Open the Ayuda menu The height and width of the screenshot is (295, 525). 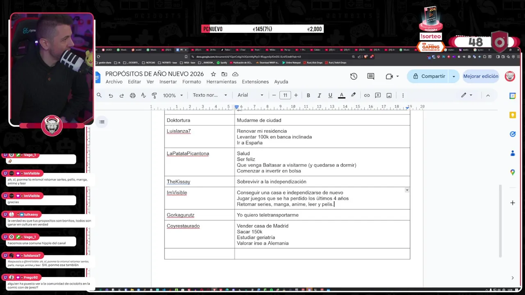pyautogui.click(x=281, y=82)
